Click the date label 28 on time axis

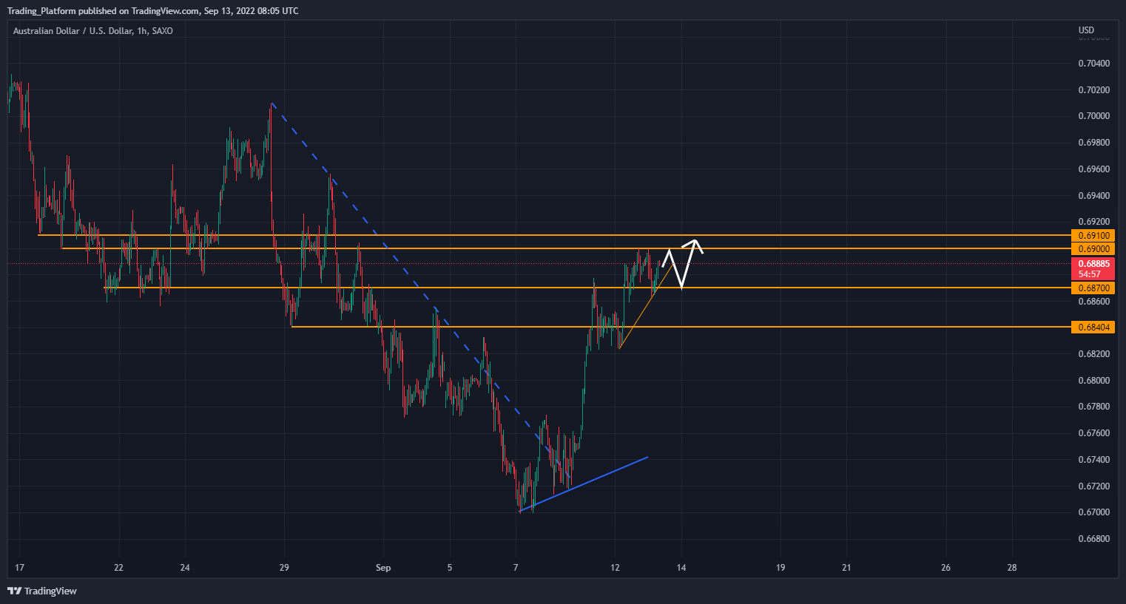click(x=1012, y=568)
